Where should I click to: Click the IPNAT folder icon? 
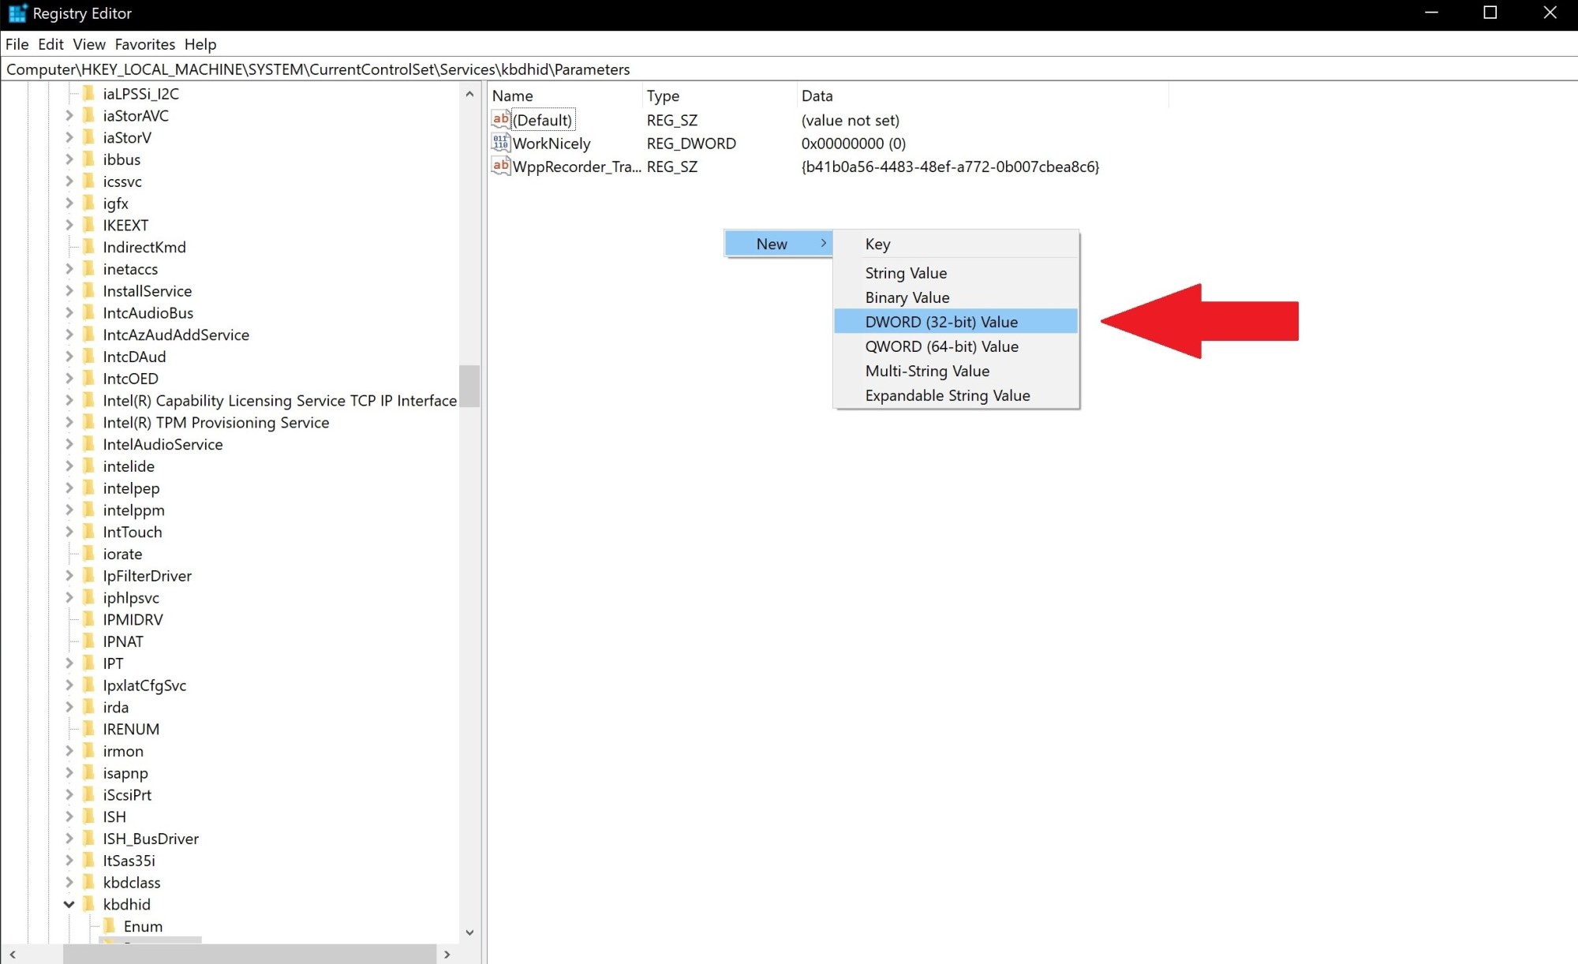click(89, 641)
